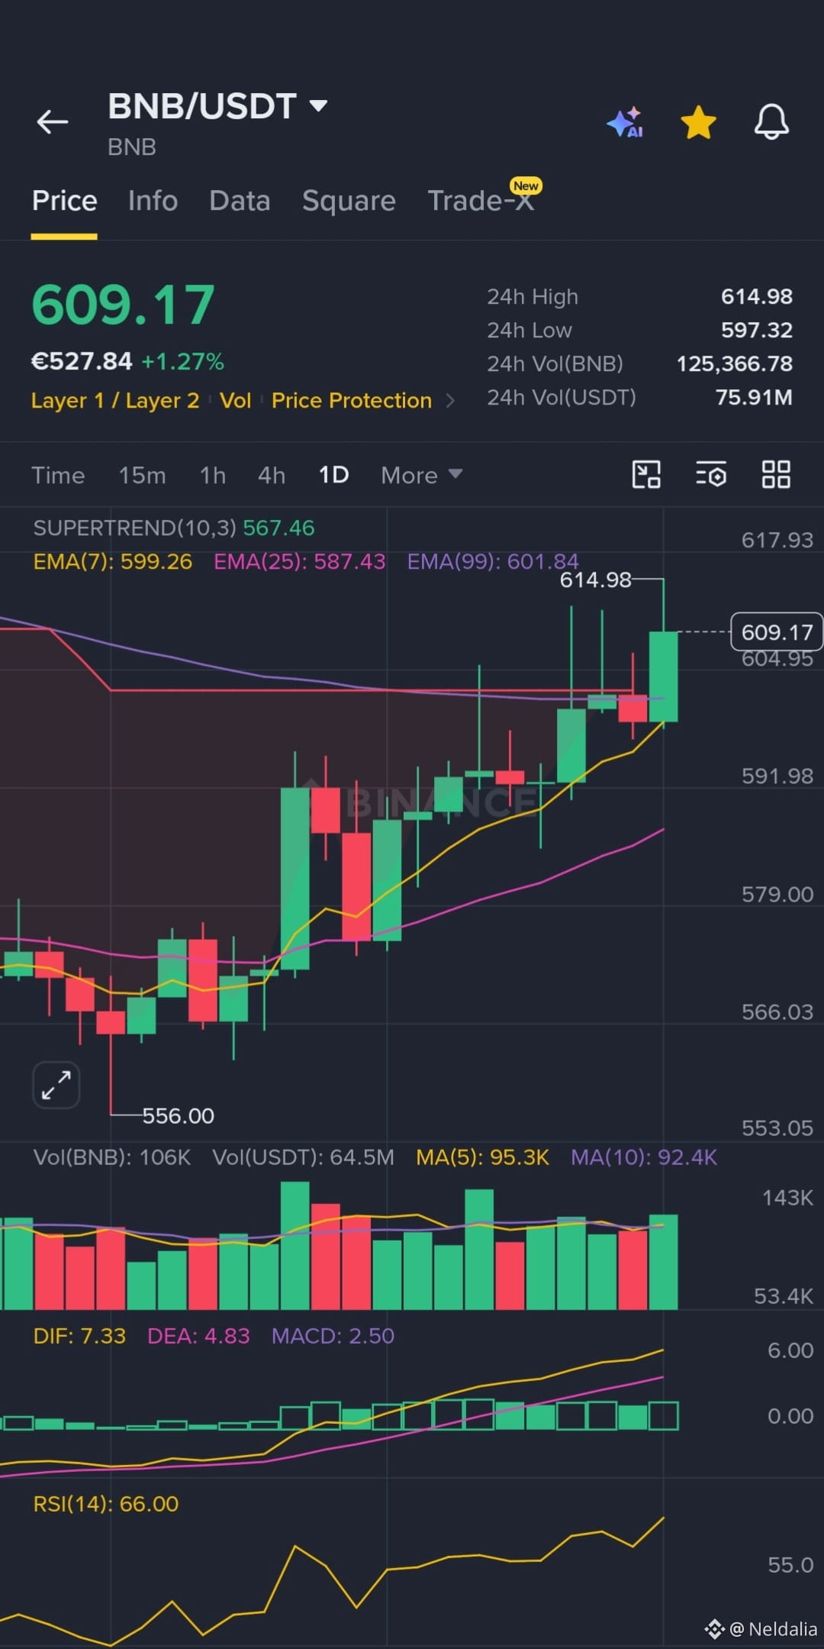
Task: Go back using the left arrow
Action: click(53, 121)
